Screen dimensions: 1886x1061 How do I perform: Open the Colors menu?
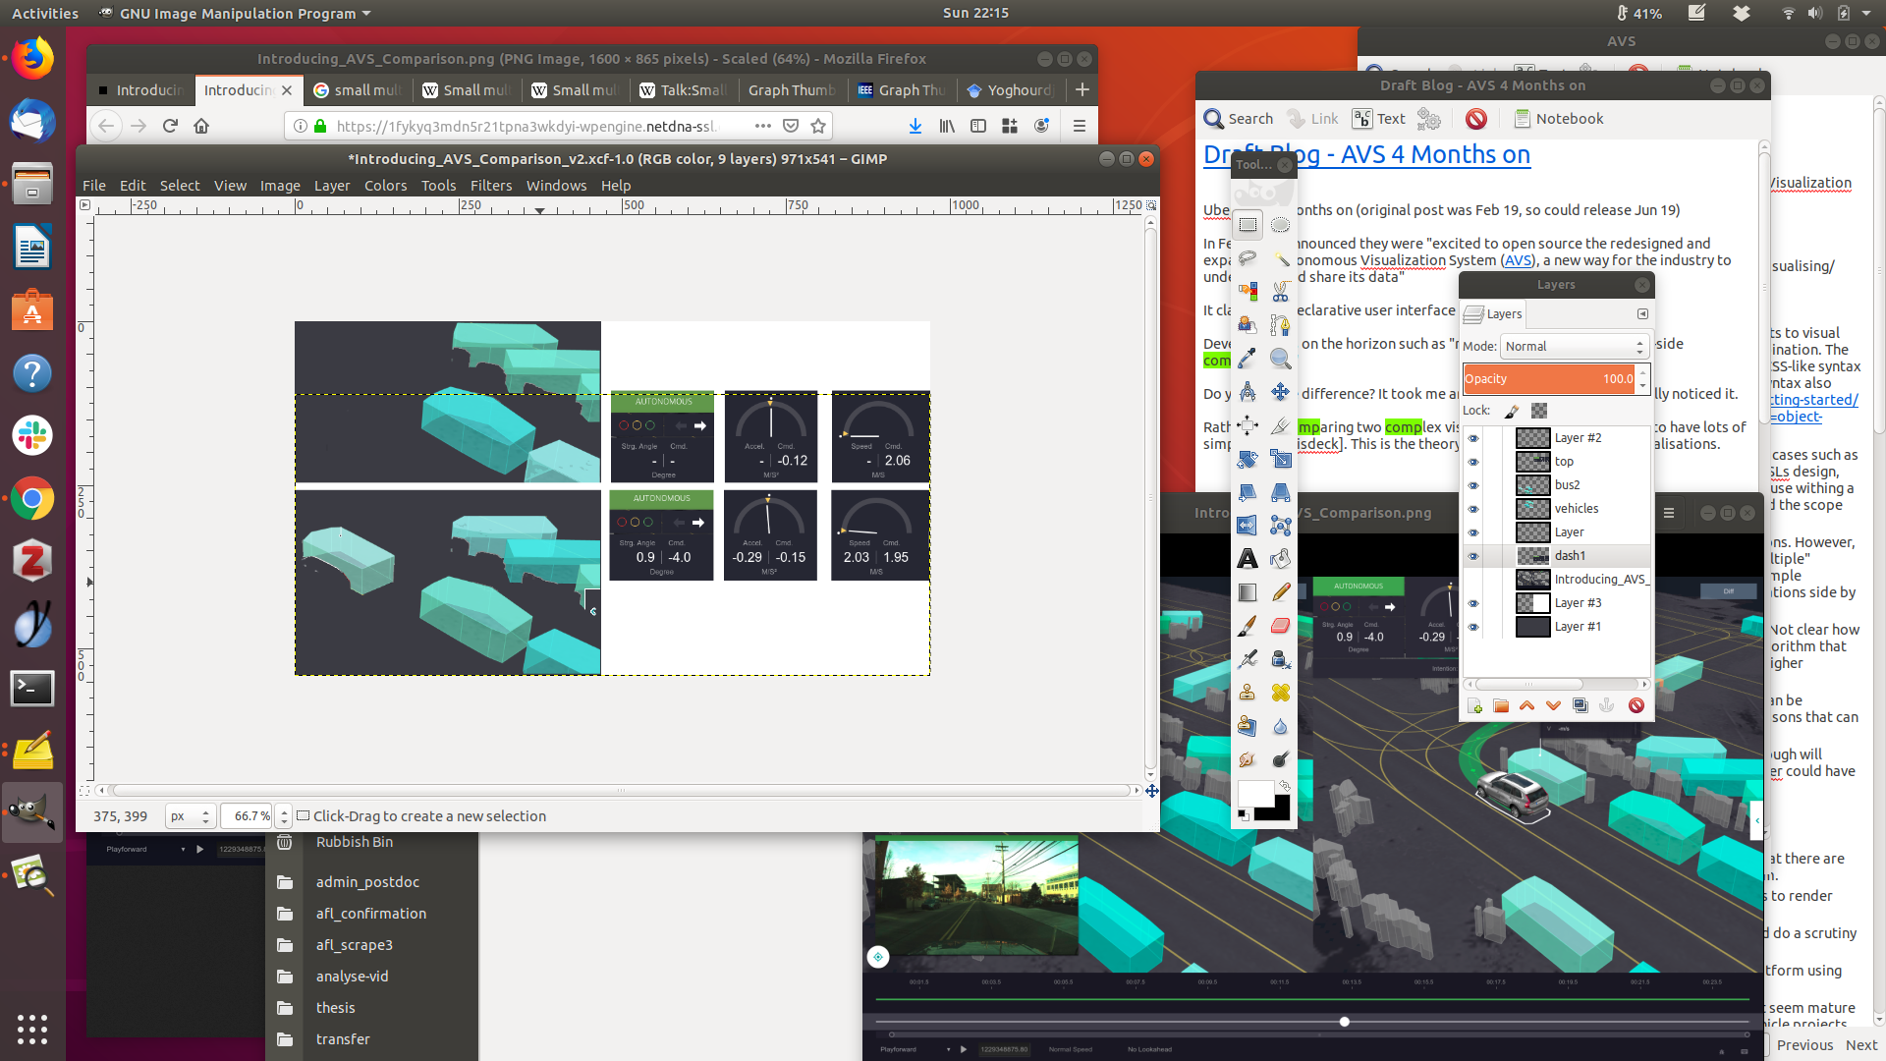(x=385, y=186)
